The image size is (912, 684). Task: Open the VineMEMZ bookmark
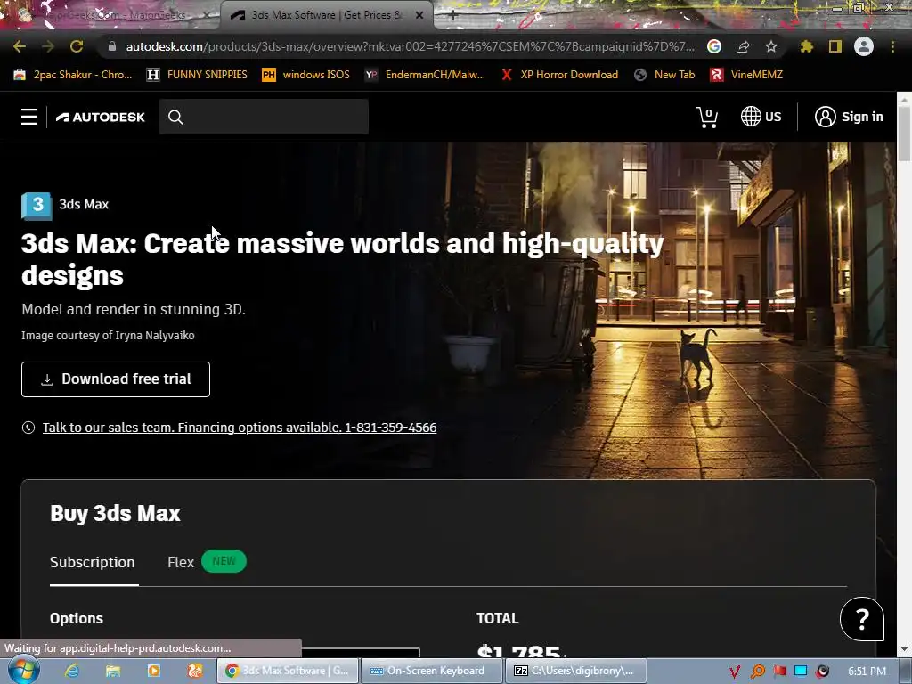(x=747, y=75)
